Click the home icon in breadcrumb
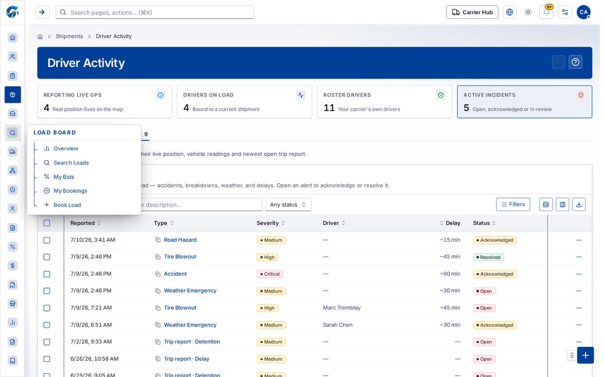Viewport: 604px width, 377px height. click(x=40, y=36)
